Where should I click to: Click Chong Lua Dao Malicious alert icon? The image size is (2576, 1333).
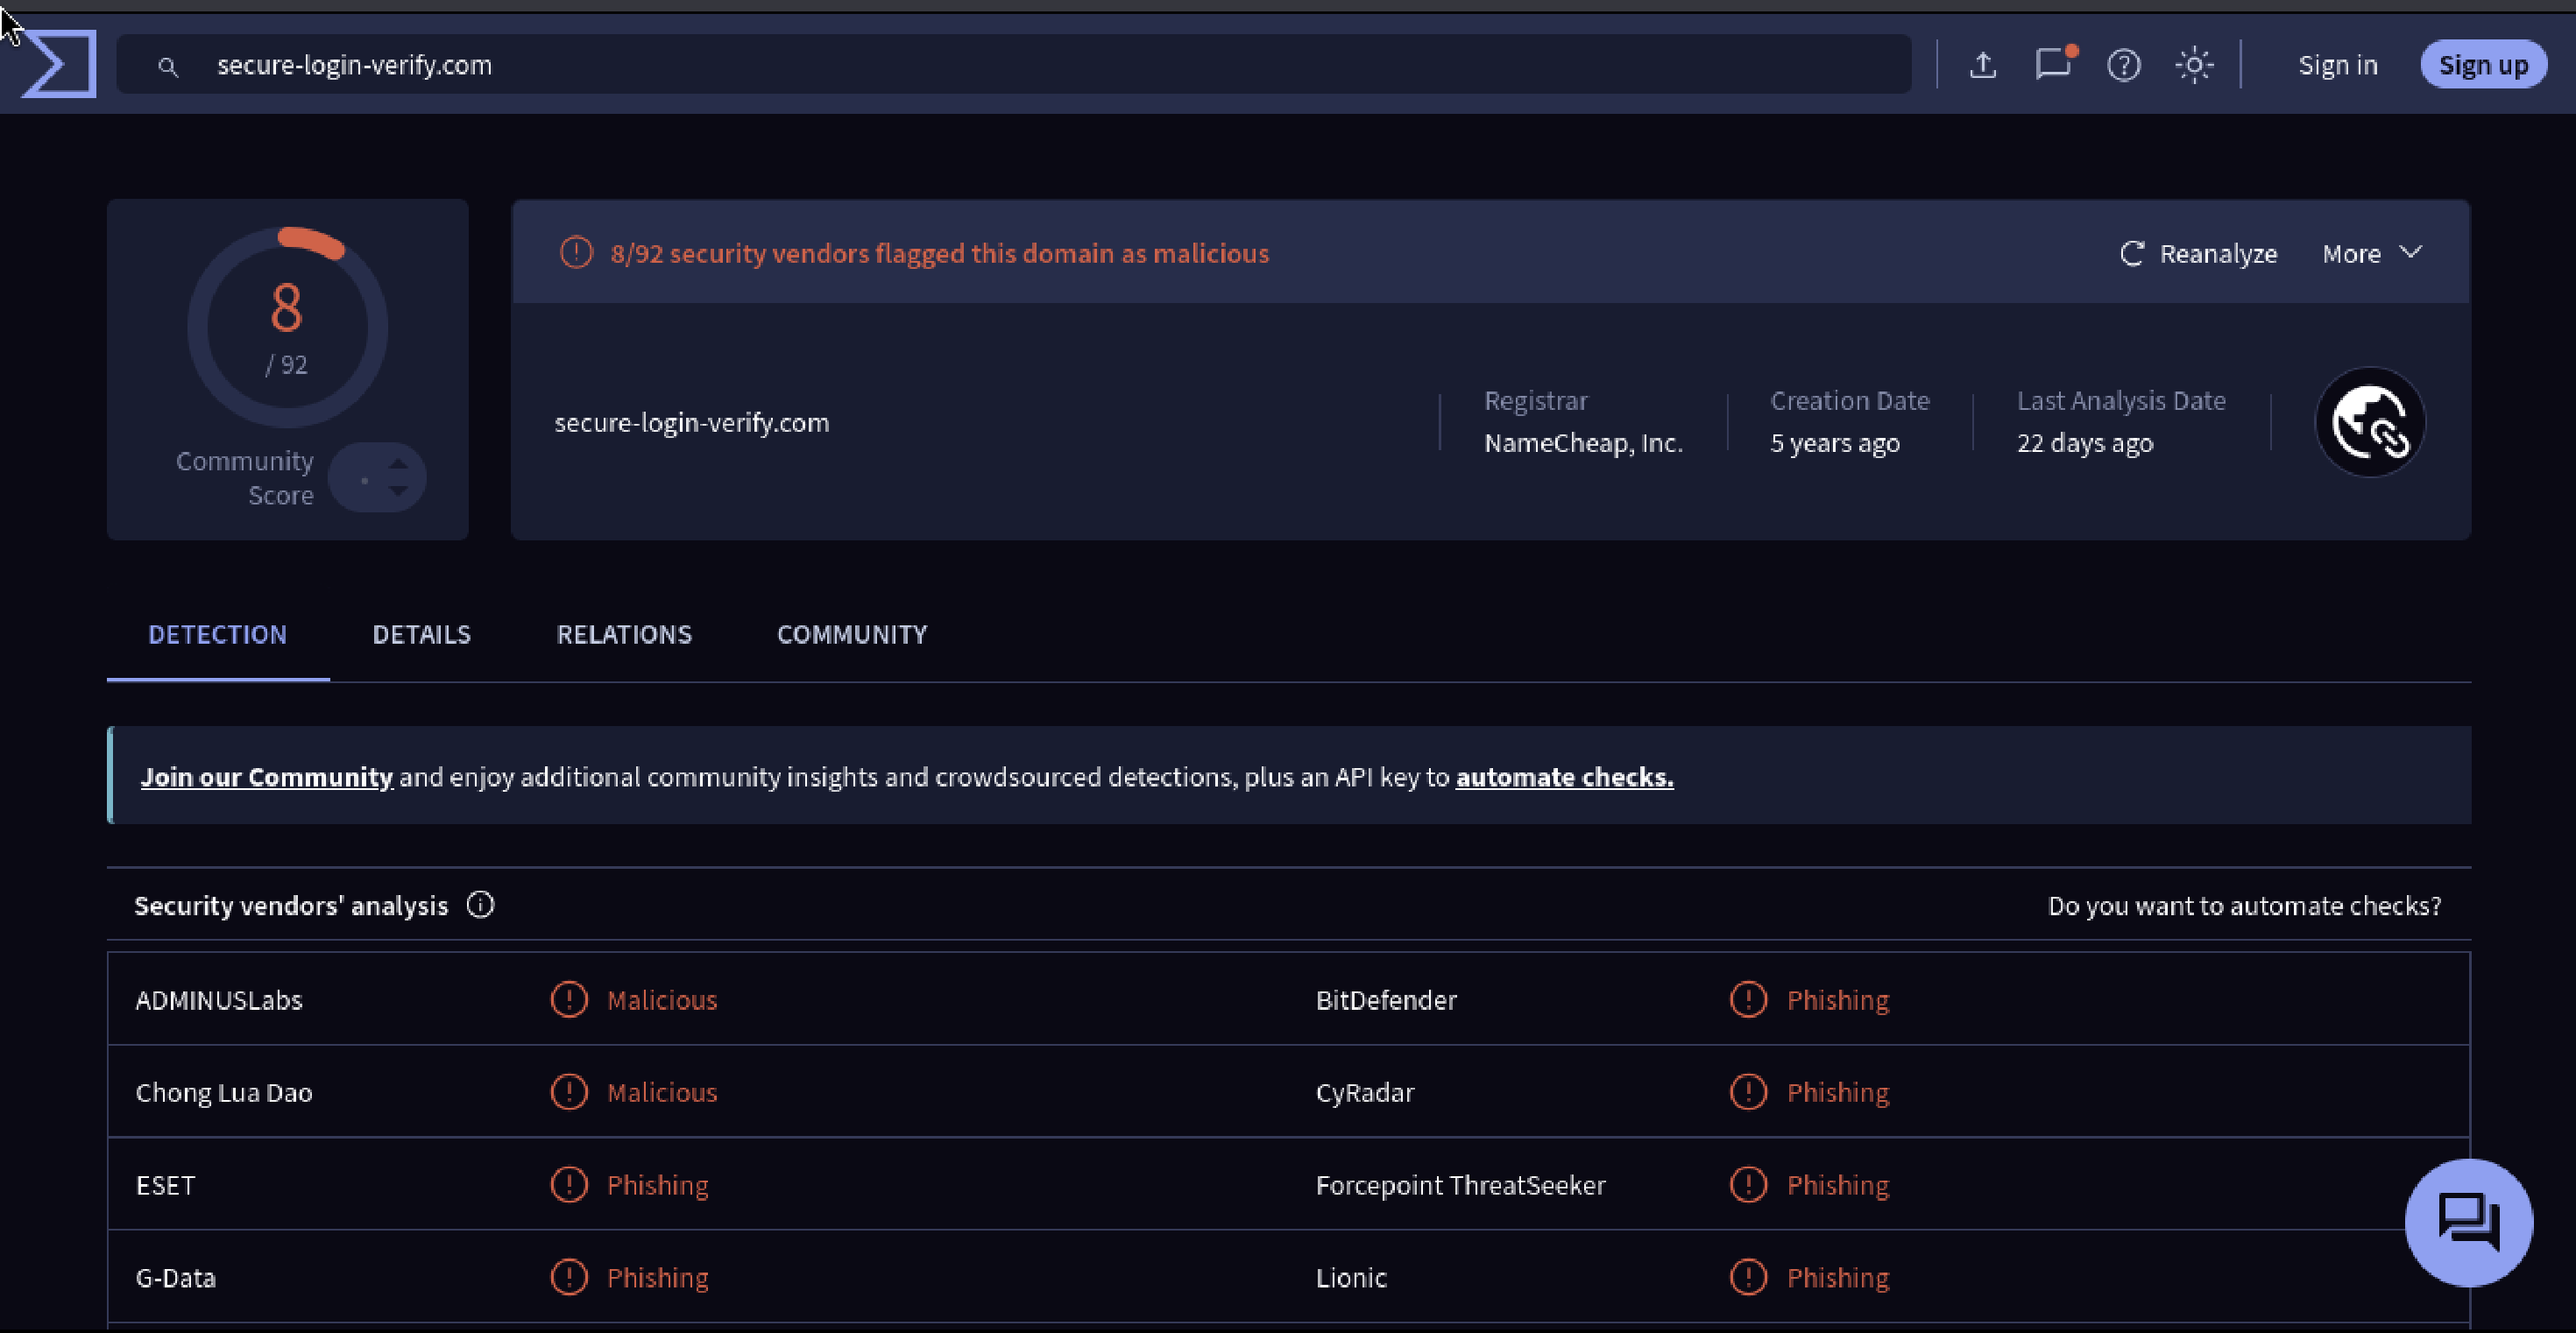569,1092
